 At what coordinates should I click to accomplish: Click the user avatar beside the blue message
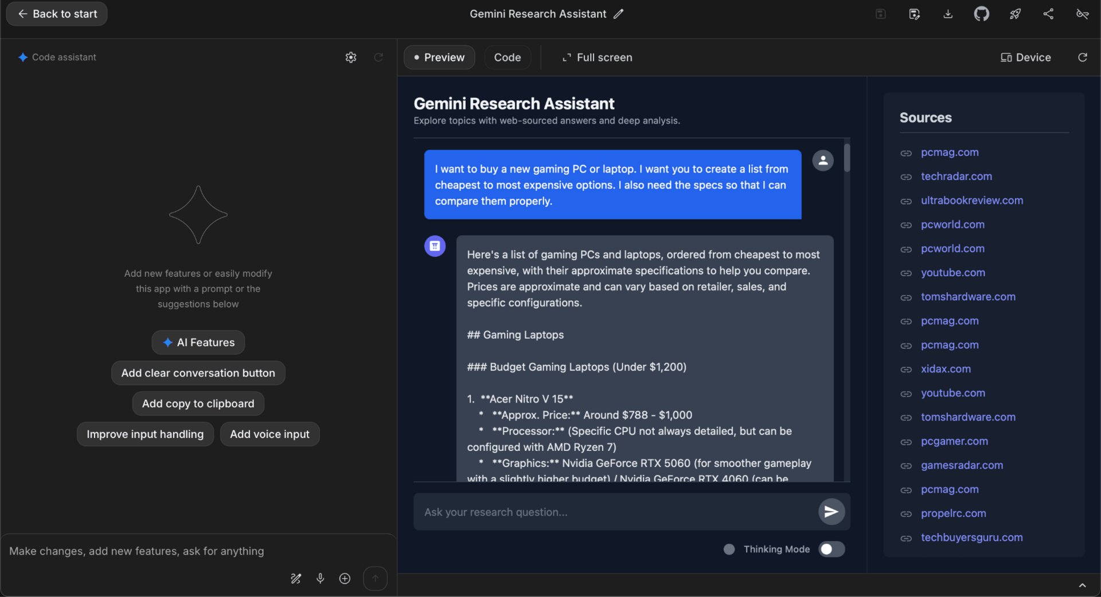[823, 160]
